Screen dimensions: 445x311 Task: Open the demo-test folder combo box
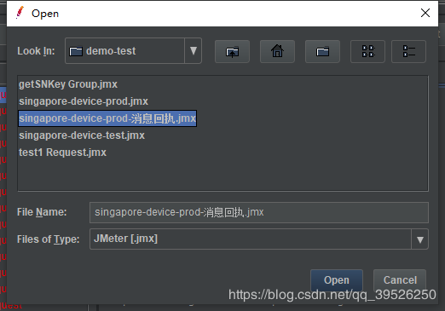pos(133,51)
